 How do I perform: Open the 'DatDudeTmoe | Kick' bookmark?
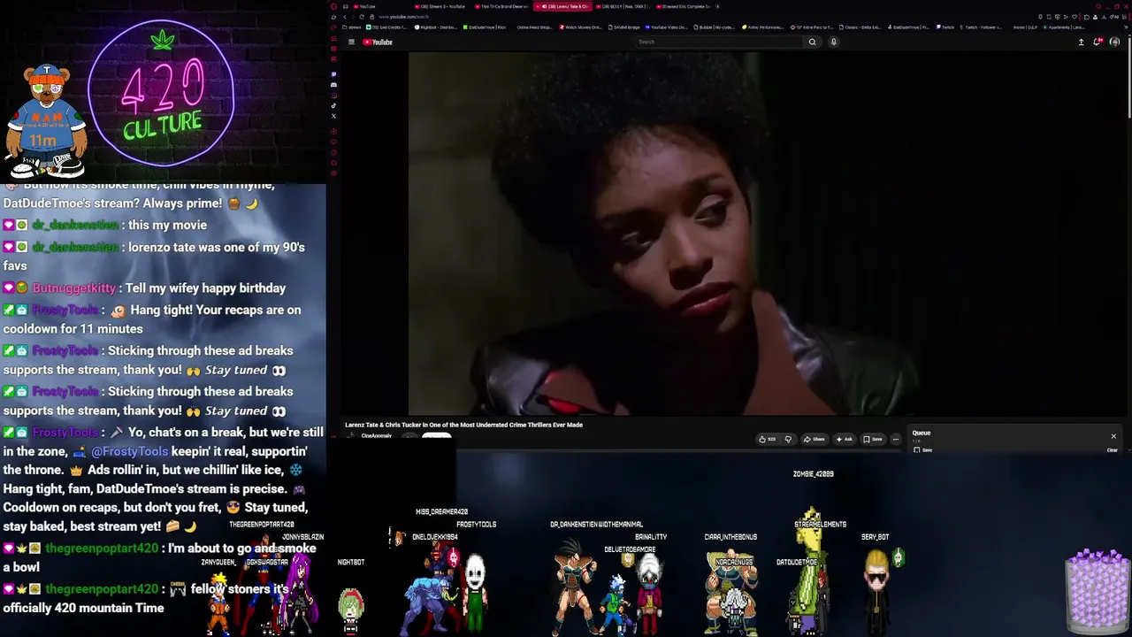coord(486,27)
